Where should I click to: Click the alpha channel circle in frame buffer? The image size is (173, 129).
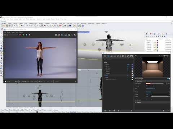tap(30, 35)
